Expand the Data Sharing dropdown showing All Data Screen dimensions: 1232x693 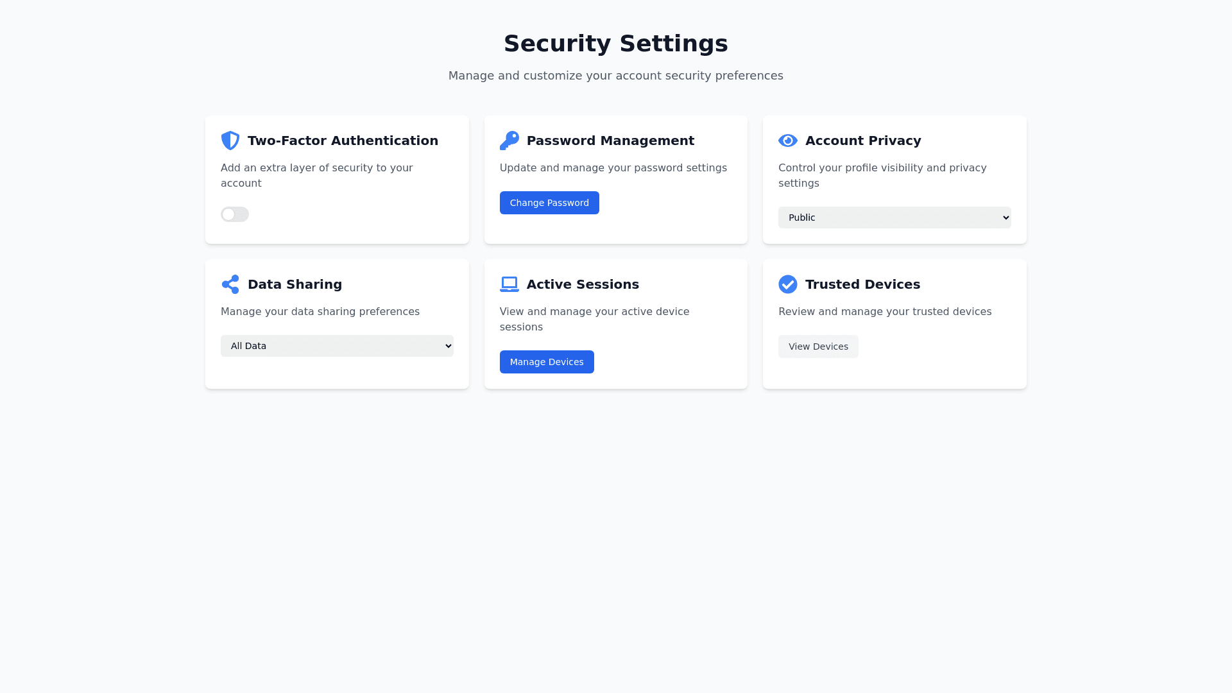coord(337,346)
